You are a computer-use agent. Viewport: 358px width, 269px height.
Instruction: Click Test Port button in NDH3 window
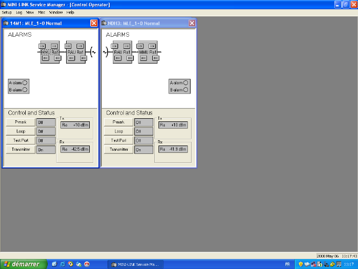click(x=119, y=140)
